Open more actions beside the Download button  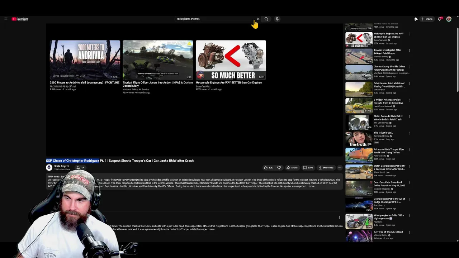(340, 168)
